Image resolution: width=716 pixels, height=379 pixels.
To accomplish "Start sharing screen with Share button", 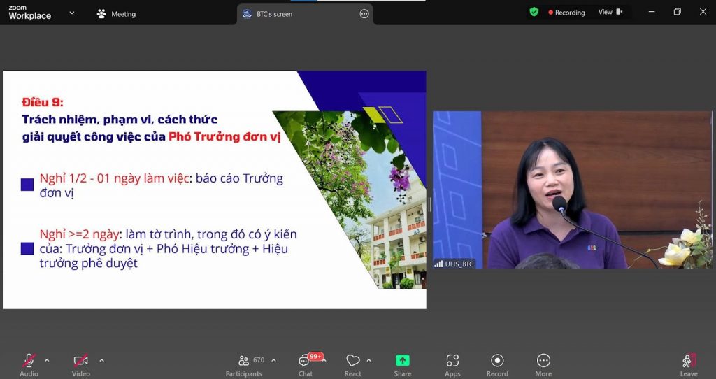I will pyautogui.click(x=403, y=364).
